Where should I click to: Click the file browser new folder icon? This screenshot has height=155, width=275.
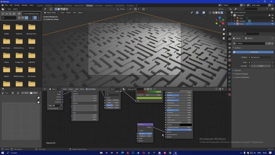point(19,14)
